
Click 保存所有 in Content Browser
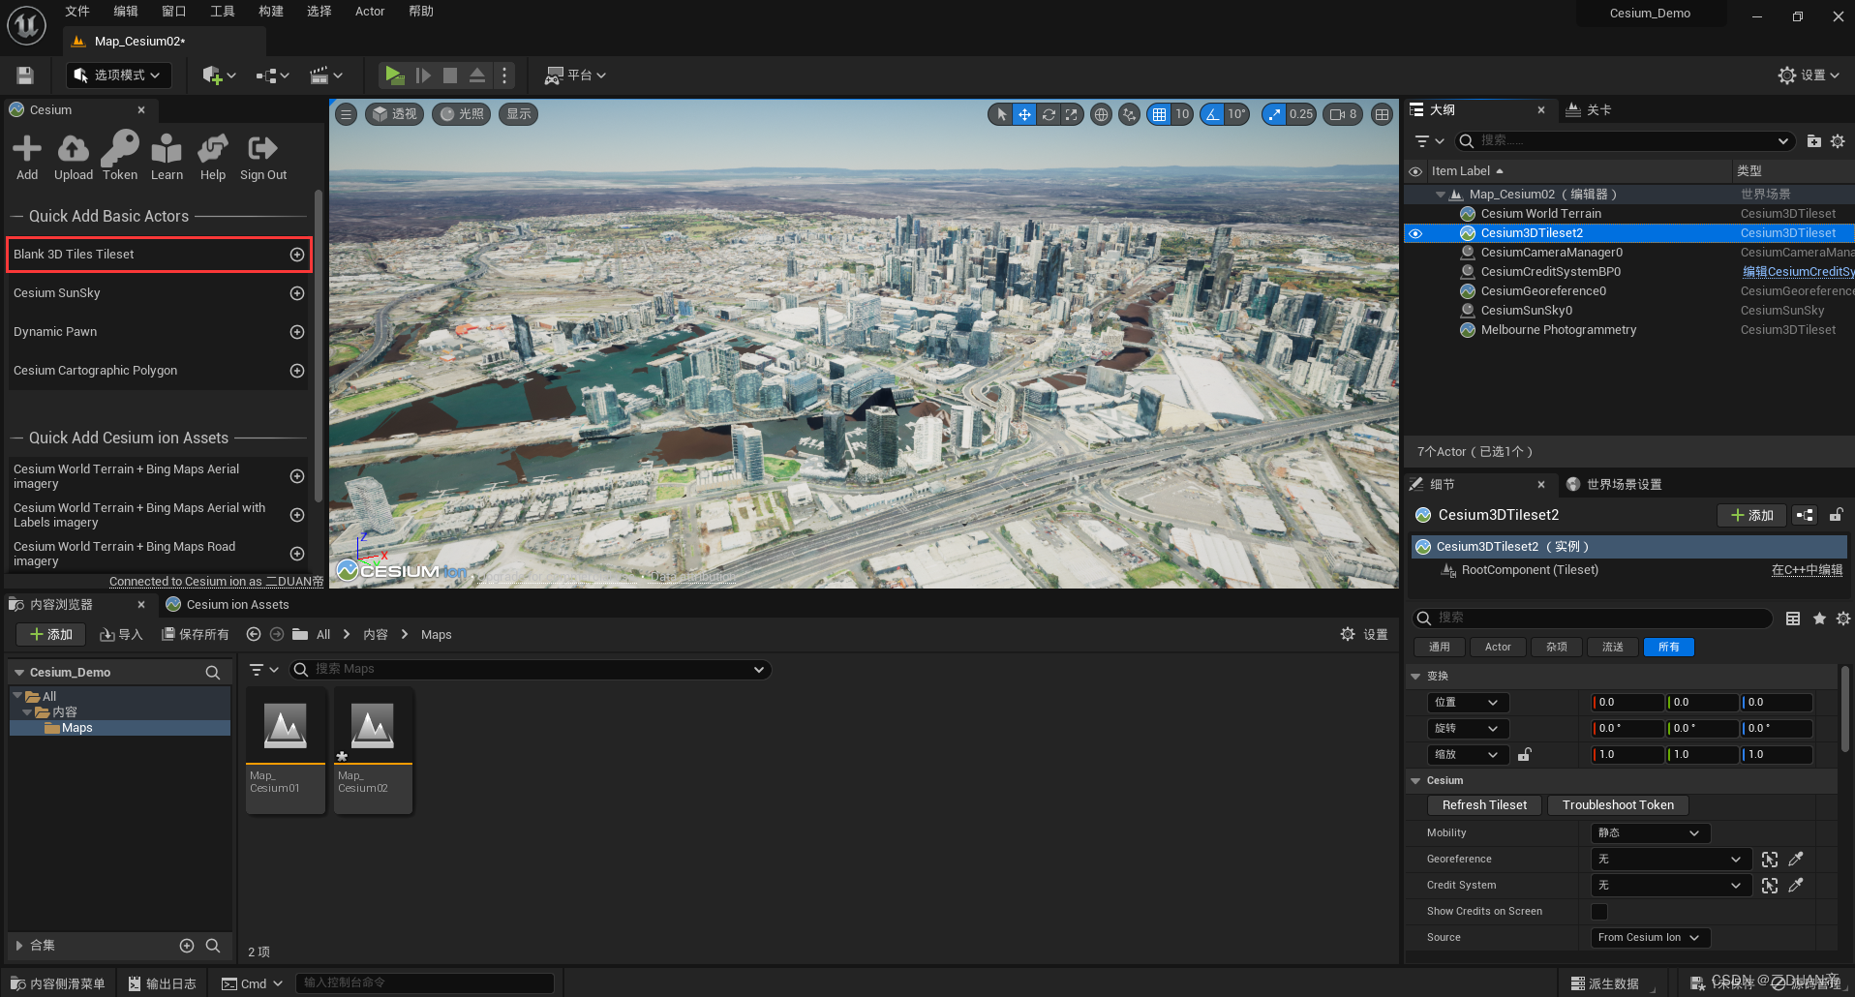point(196,635)
